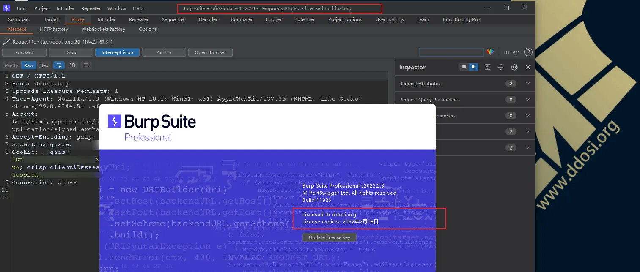
Task: Click the Open Browser button
Action: point(210,52)
